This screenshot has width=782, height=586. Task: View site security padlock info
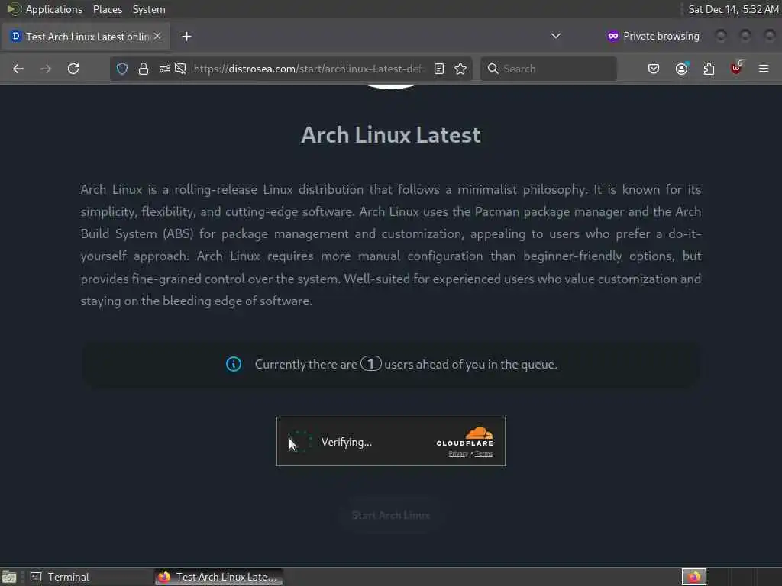tap(143, 69)
